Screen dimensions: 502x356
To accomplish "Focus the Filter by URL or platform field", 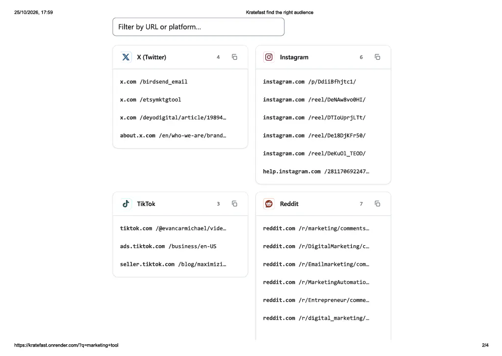I will (x=199, y=27).
